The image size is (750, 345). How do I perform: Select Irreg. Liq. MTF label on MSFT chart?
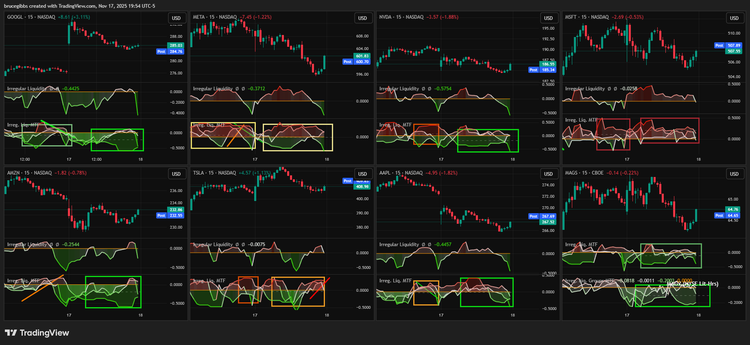point(581,120)
